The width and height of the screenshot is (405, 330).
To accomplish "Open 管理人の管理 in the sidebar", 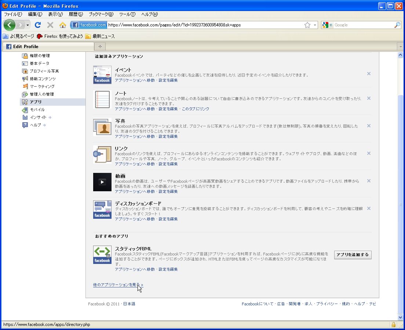I will [38, 94].
